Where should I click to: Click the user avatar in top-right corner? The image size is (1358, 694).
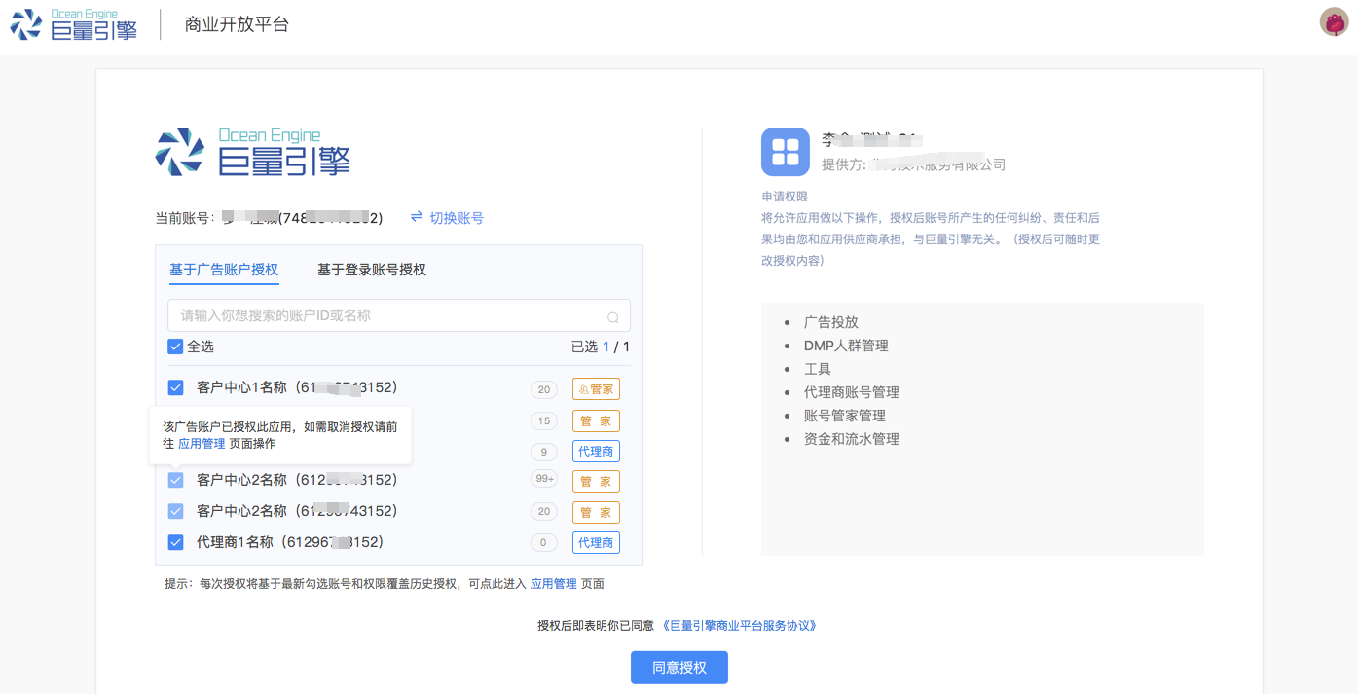[1334, 21]
